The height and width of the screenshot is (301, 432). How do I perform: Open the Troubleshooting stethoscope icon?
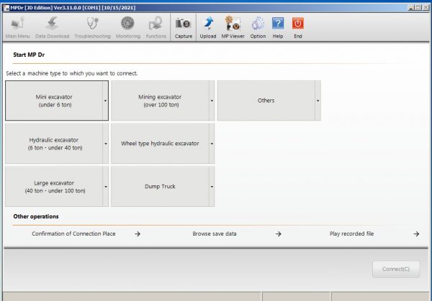[93, 27]
